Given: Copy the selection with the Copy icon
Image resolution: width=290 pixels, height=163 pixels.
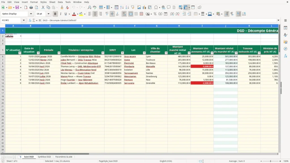Looking at the screenshot, I should click(x=48, y=7).
